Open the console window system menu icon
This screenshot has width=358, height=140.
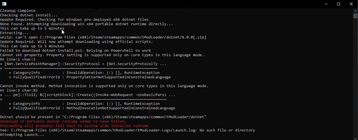click(x=4, y=4)
